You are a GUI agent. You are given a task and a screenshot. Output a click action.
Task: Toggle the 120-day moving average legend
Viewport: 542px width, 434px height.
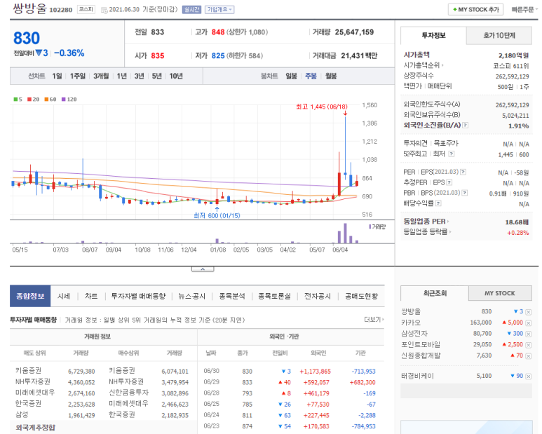[69, 99]
